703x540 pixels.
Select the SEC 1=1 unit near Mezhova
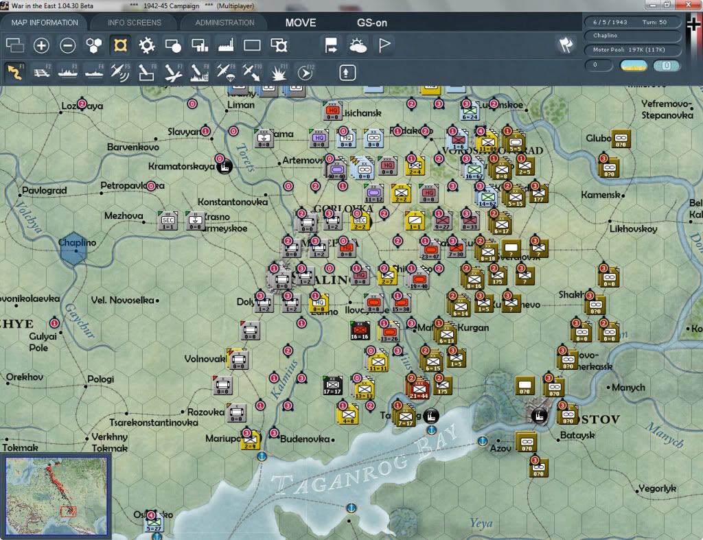(168, 220)
